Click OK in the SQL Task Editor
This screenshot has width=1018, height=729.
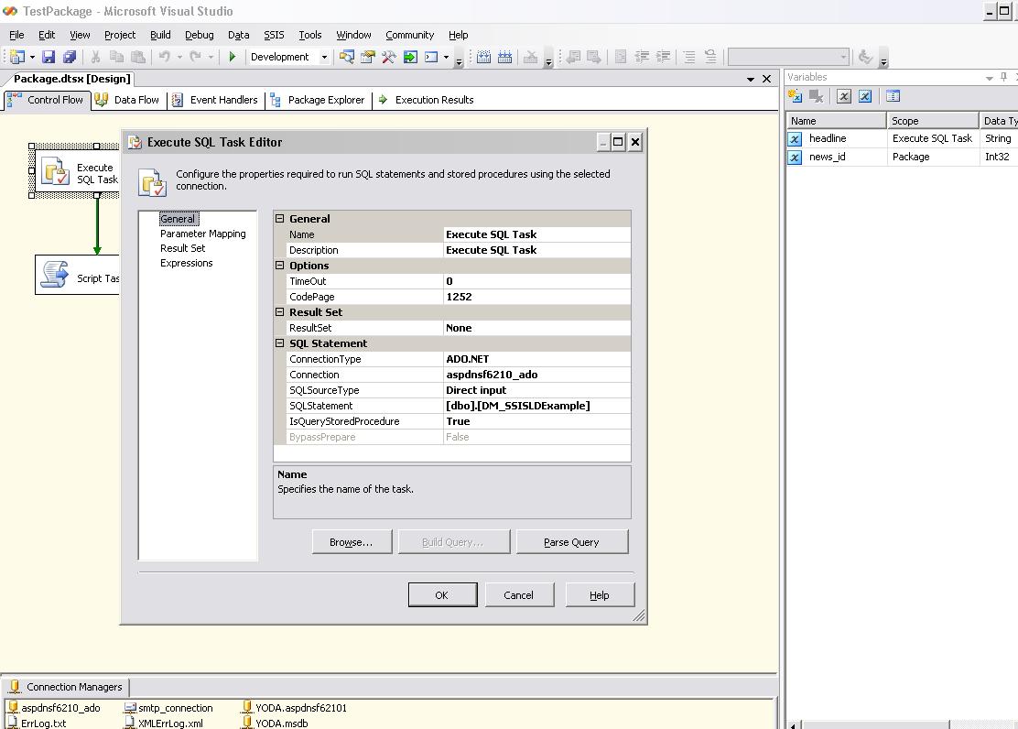(441, 595)
